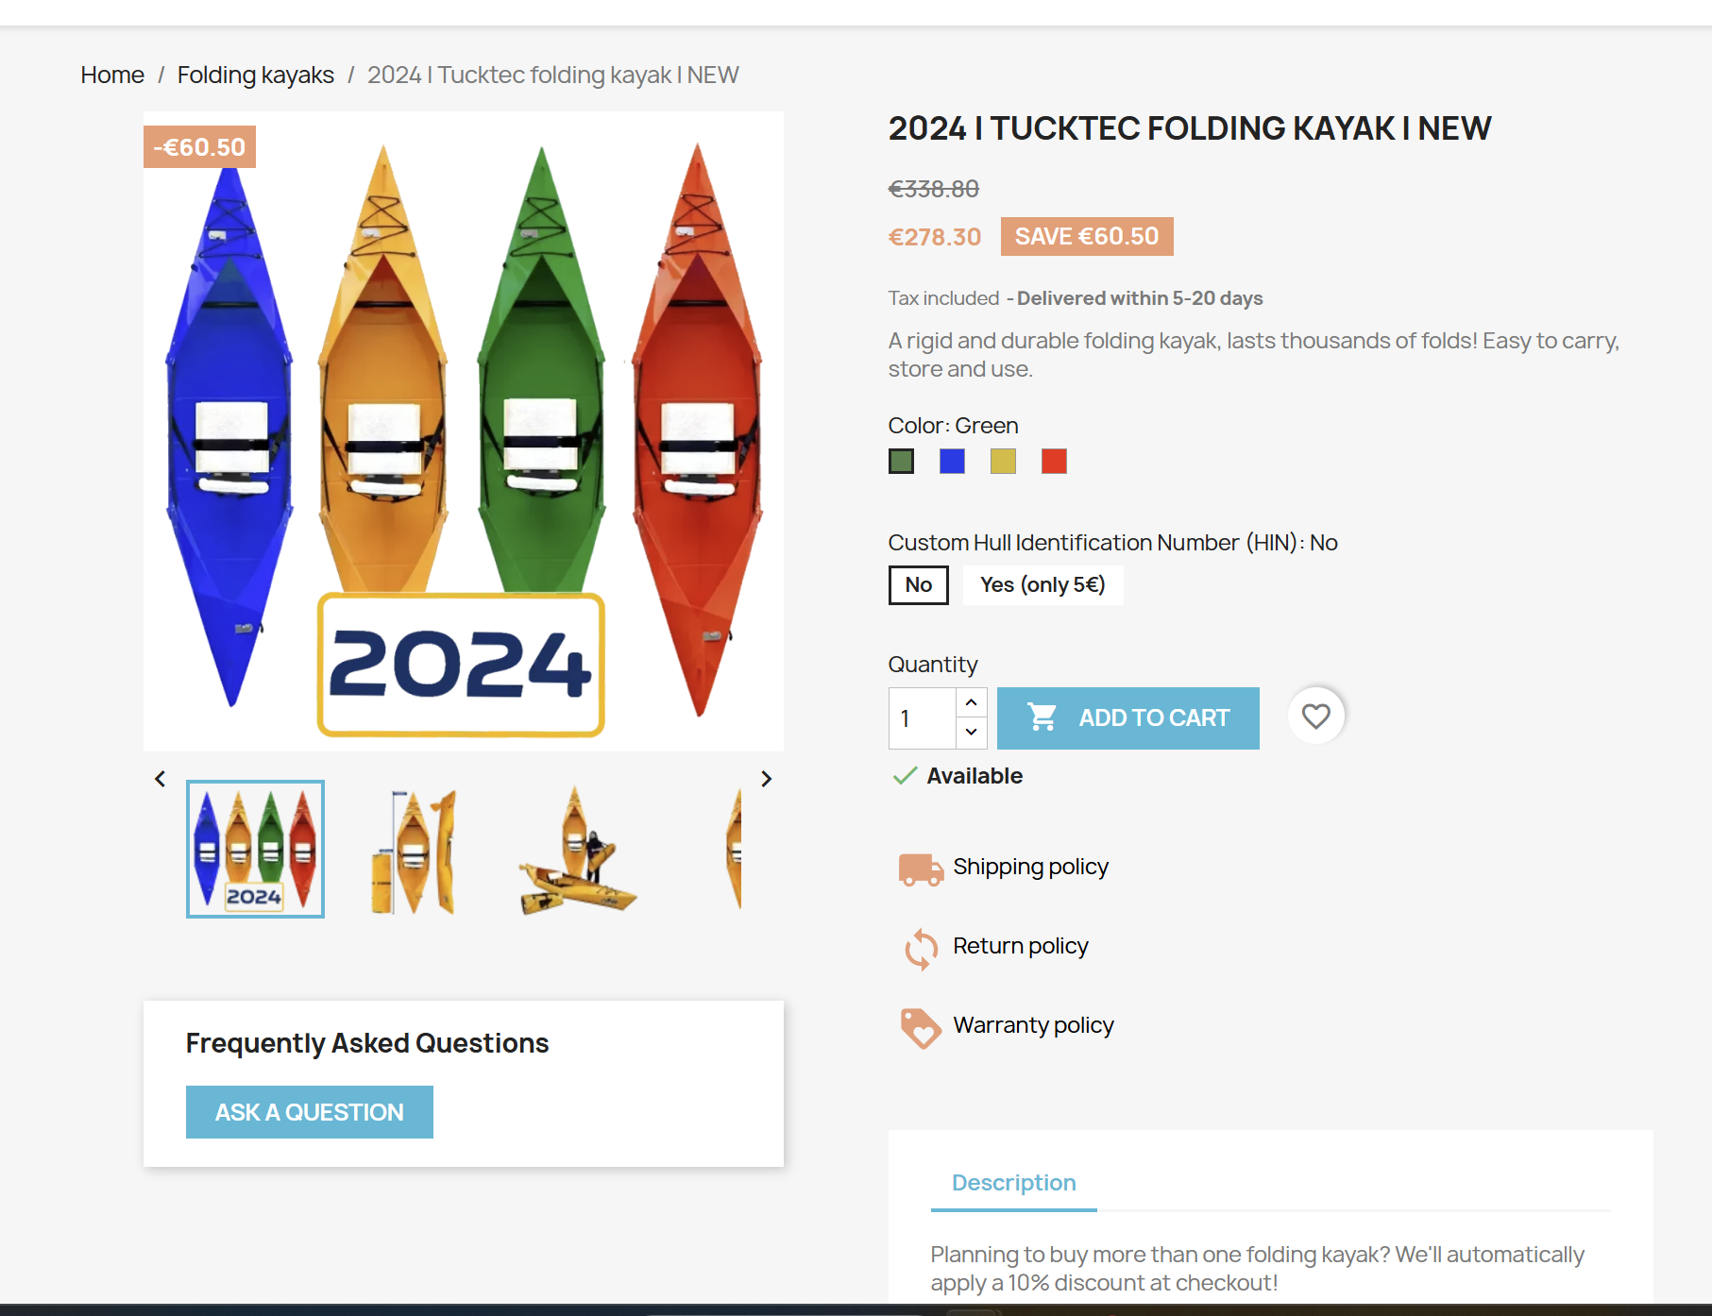1712x1316 pixels.
Task: Choose the yellow color swatch
Action: pyautogui.click(x=1003, y=462)
